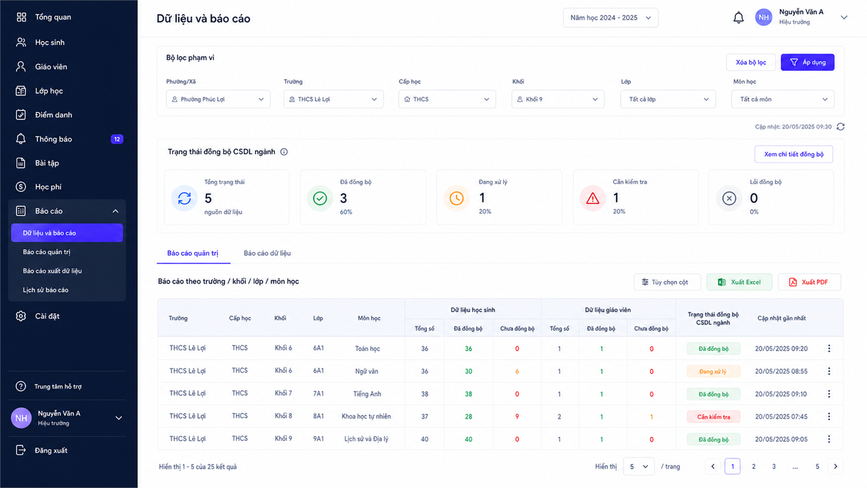Viewport: 867px width, 488px height.
Task: Click timestamp 20/05/2025 07:45
Action: 781,416
